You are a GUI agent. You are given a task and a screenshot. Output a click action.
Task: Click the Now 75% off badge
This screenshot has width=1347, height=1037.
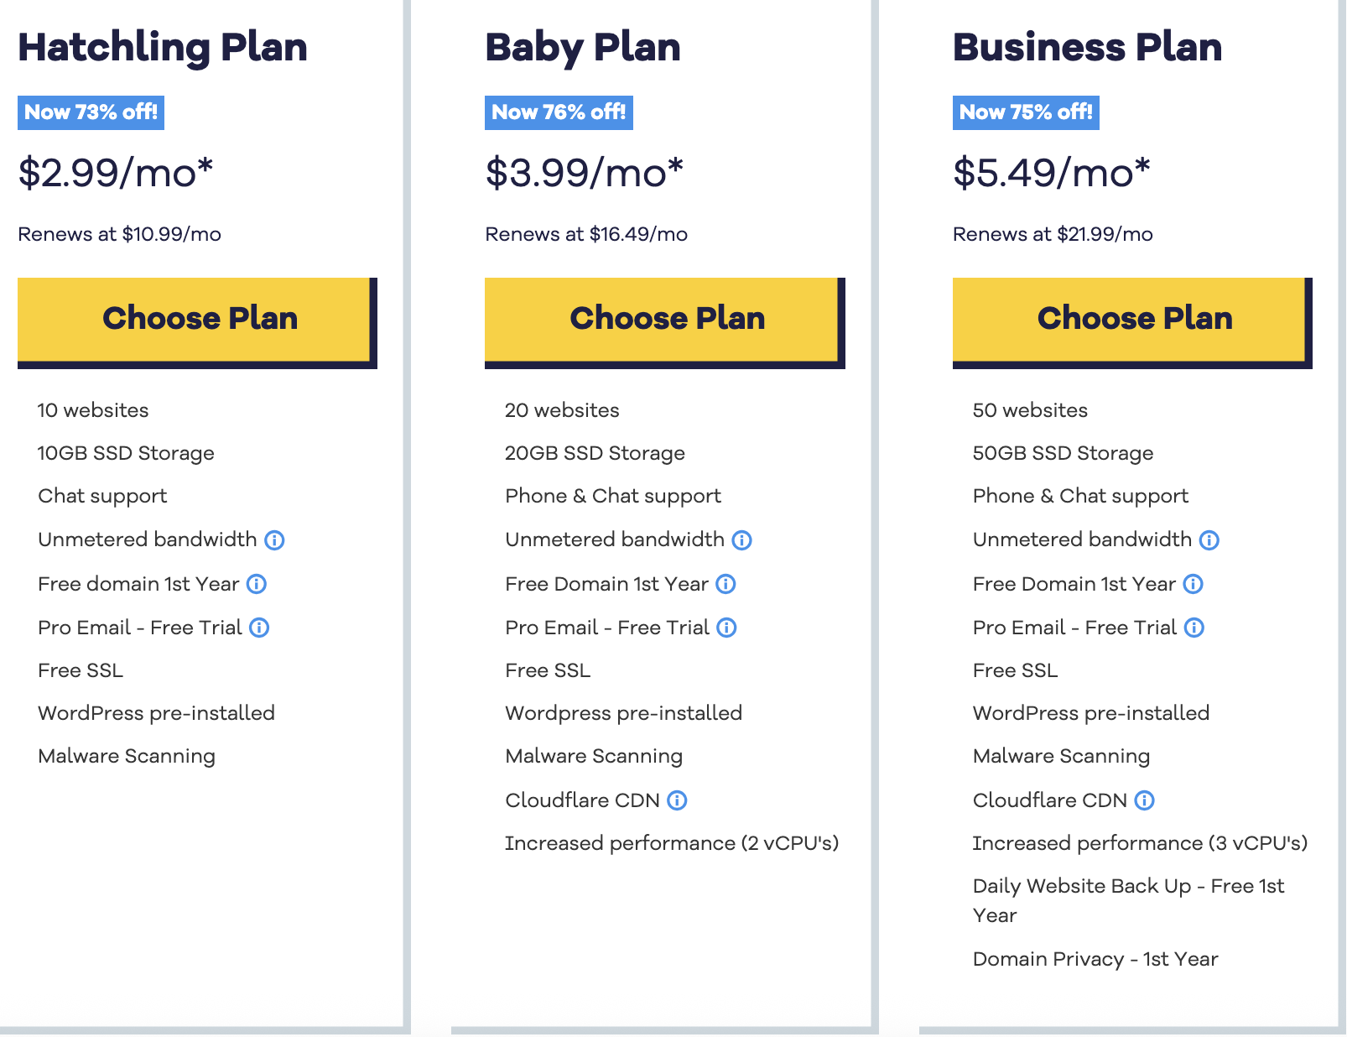click(x=1026, y=112)
